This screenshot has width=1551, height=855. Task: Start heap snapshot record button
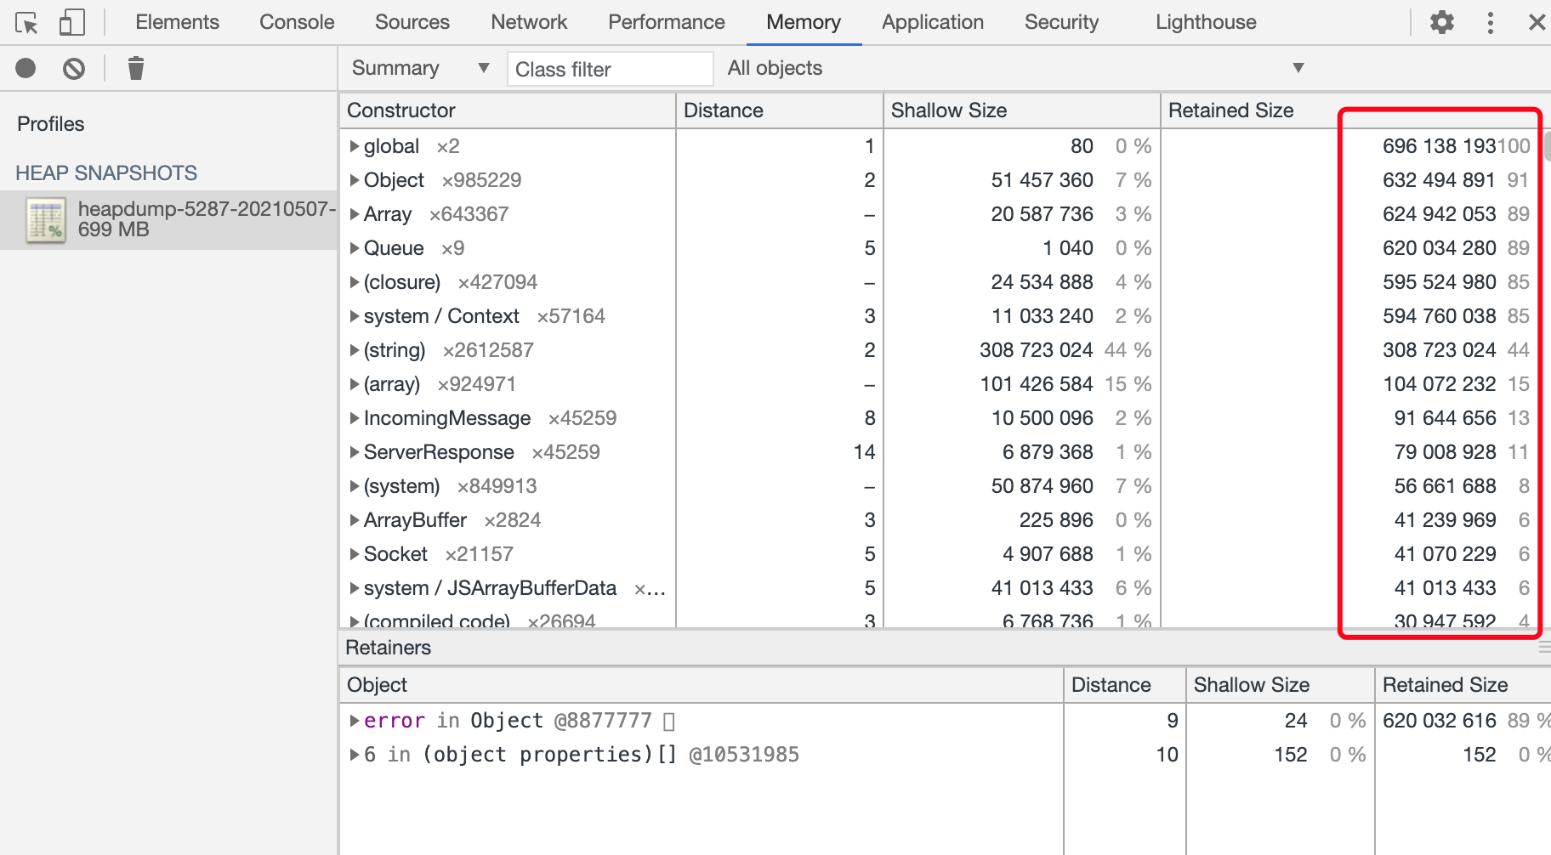pos(26,68)
